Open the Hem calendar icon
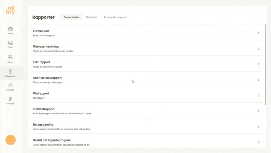This screenshot has width=271, height=153. 11,29
